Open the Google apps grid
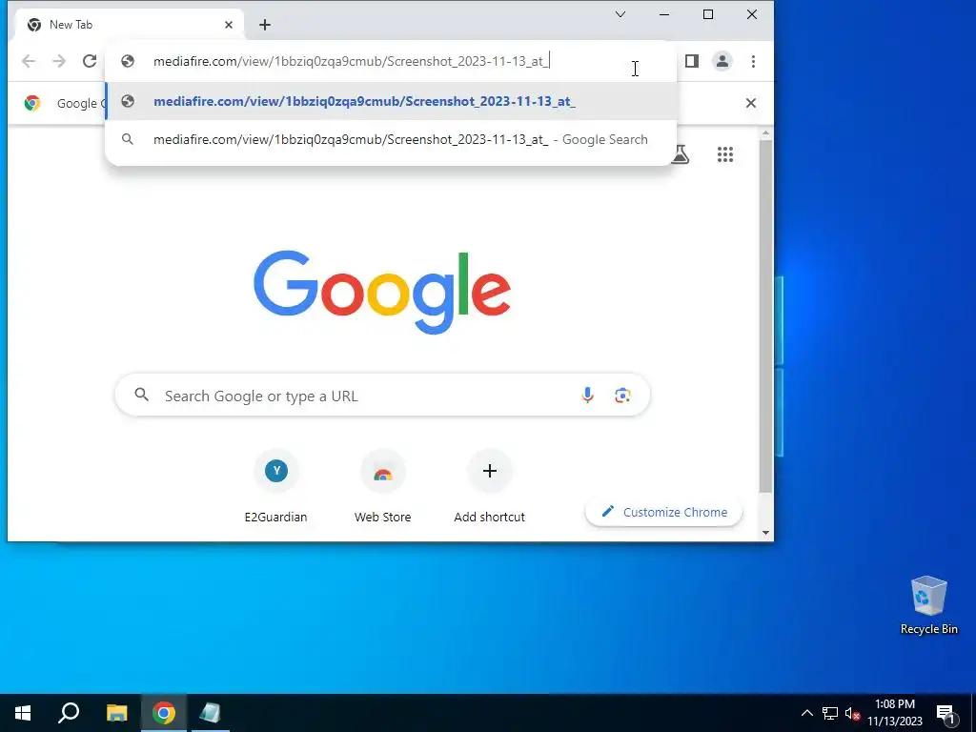This screenshot has width=976, height=732. (725, 154)
